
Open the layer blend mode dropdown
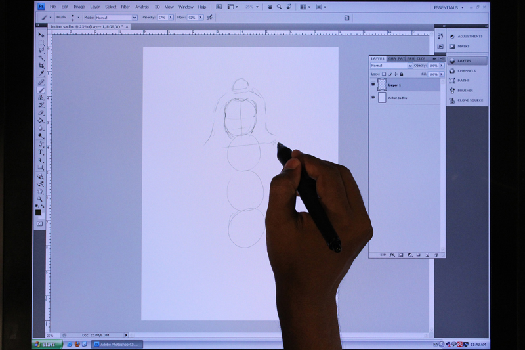coord(392,66)
